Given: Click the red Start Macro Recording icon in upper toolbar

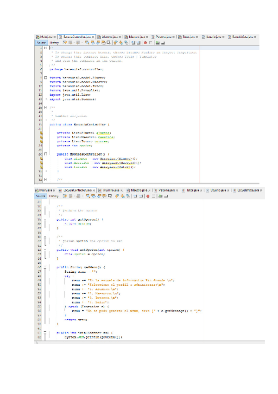Looking at the screenshot, I should 146,42.
